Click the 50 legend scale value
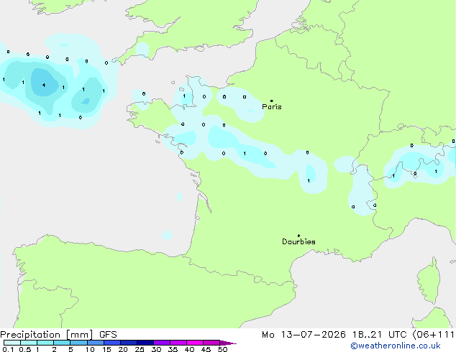 pos(222,349)
